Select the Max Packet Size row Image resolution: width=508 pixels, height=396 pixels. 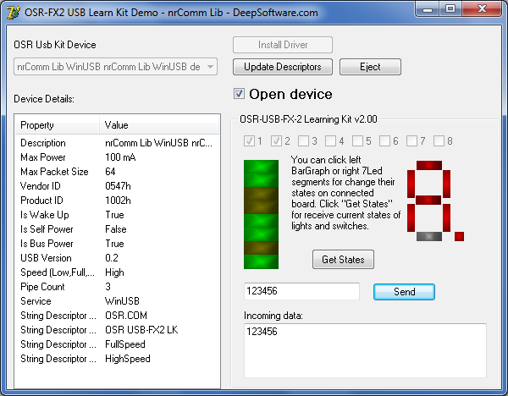117,172
